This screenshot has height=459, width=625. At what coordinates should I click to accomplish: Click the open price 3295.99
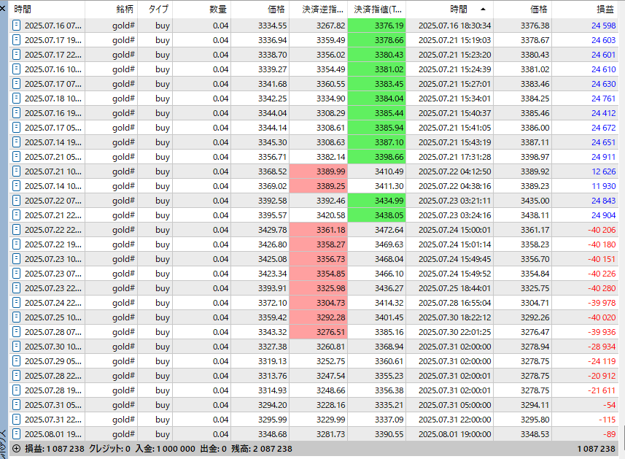272,420
